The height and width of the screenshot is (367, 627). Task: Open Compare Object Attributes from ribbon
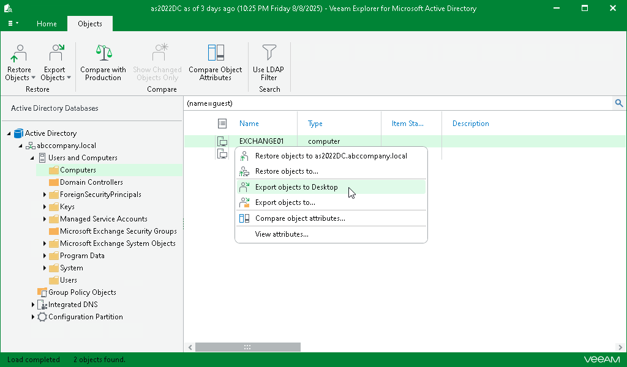point(216,63)
